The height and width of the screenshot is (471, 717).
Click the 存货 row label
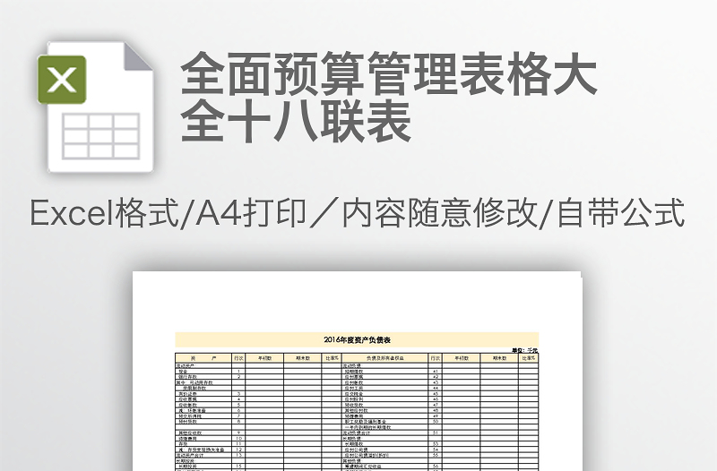click(x=183, y=443)
